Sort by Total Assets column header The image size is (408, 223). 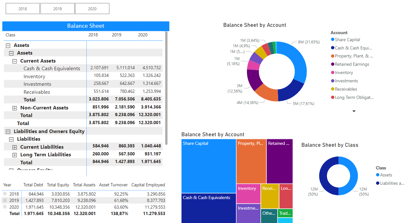[x=84, y=185]
